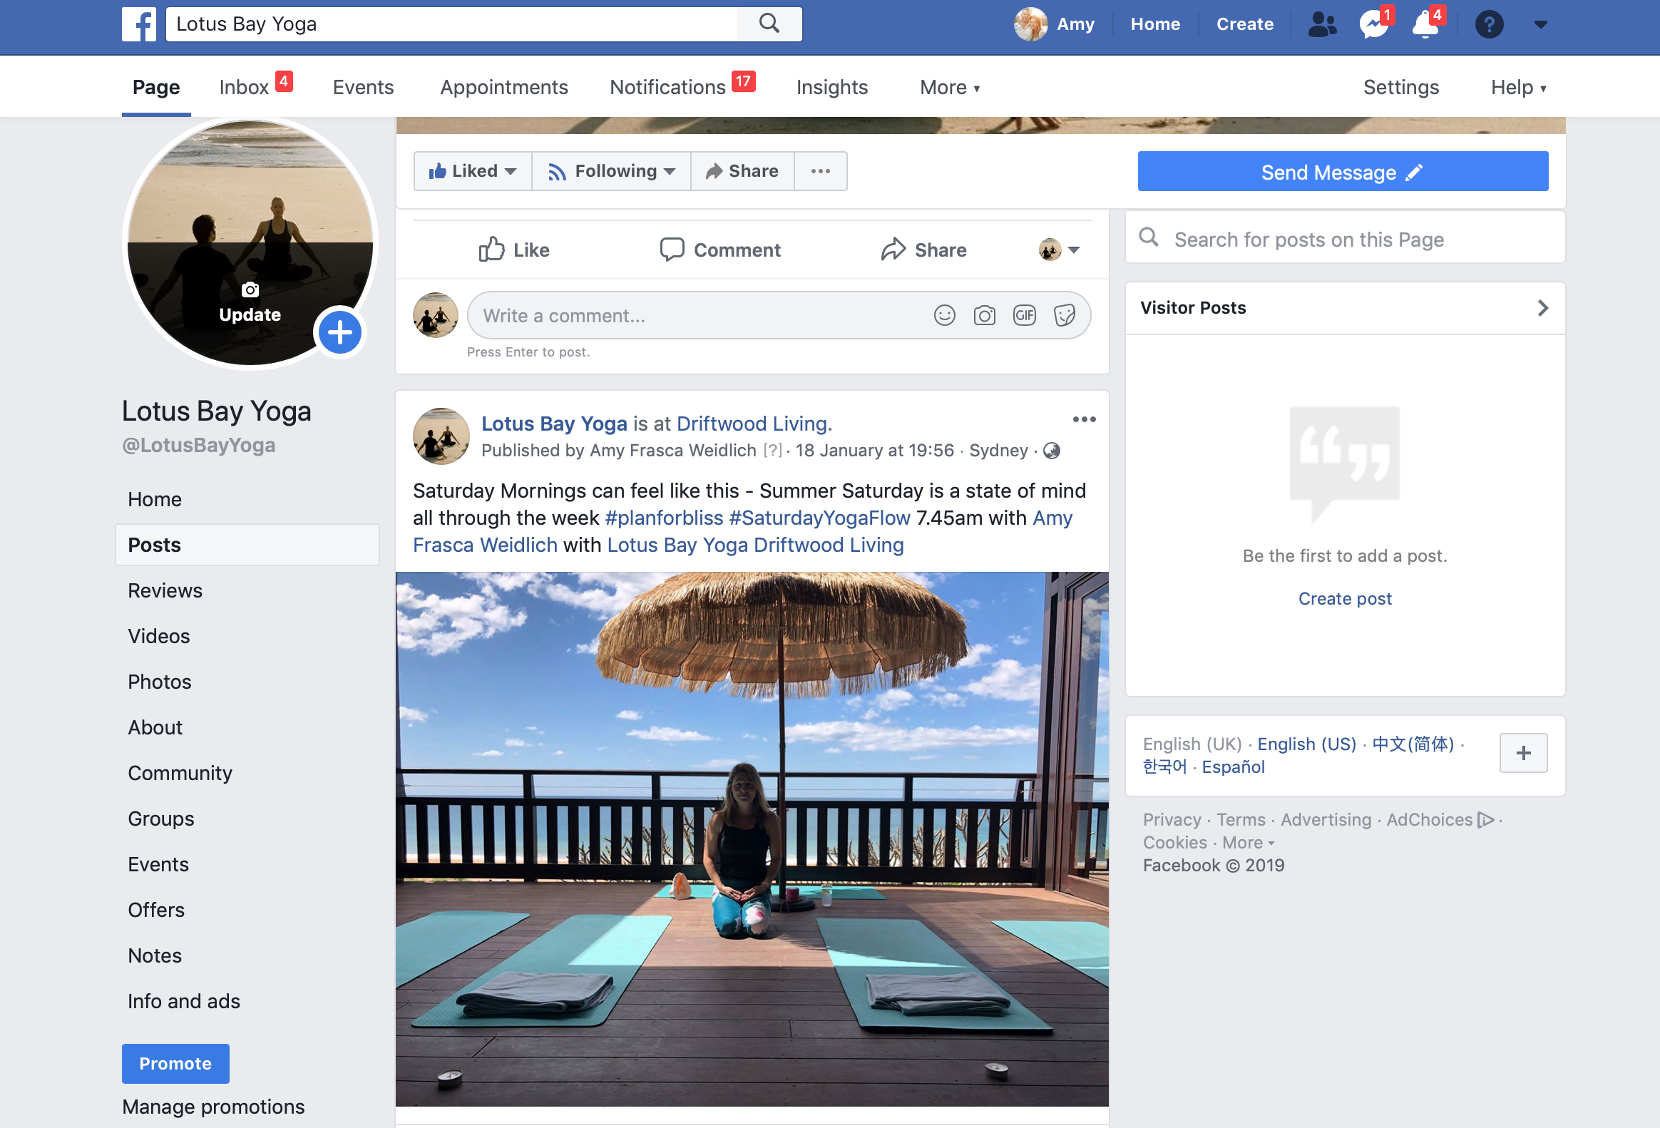1660x1128 pixels.
Task: Open the sticker icon in comment box
Action: [1065, 315]
